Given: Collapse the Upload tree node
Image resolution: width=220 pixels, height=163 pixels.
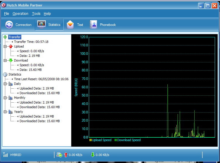Looking at the screenshot, I should point(5,46).
